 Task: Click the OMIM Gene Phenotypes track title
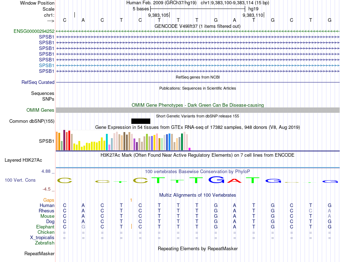pos(198,105)
